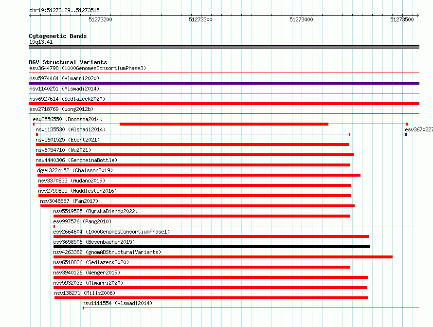Image resolution: width=433 pixels, height=327 pixels.
Task: Select the red dgv4322n152 Chaisson2019 bar
Action: point(199,175)
